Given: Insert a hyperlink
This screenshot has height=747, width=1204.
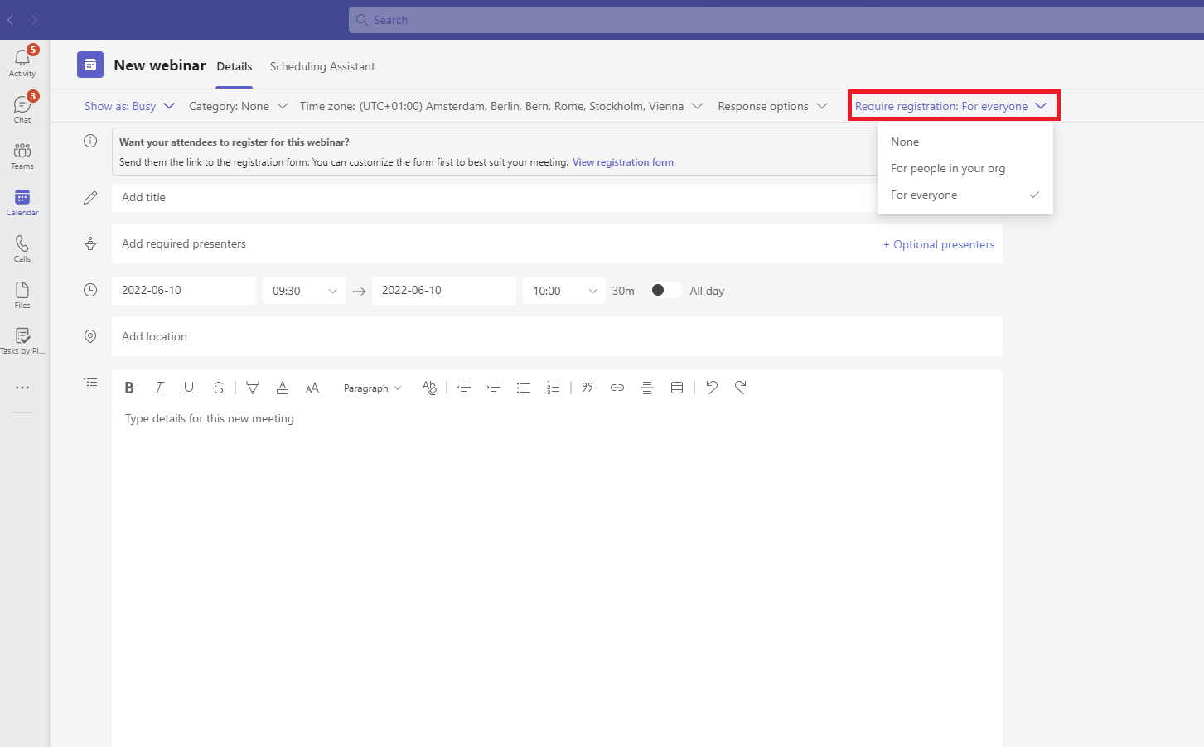Looking at the screenshot, I should point(617,388).
